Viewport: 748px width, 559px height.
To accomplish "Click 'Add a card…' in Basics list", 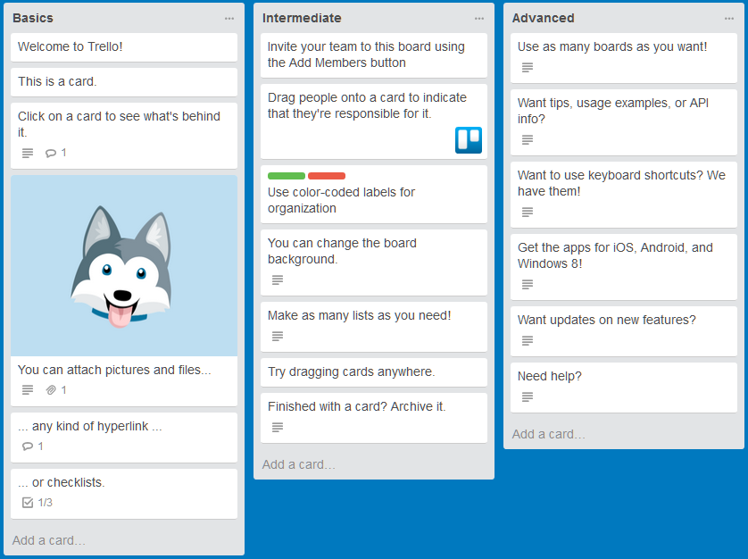I will pyautogui.click(x=49, y=540).
